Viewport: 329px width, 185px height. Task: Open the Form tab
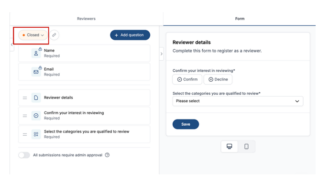pos(240,19)
